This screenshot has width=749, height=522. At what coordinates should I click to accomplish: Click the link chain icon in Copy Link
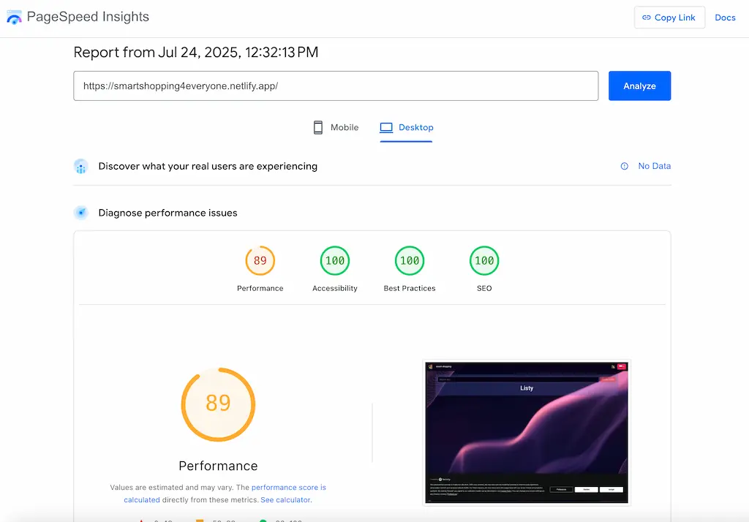[647, 18]
